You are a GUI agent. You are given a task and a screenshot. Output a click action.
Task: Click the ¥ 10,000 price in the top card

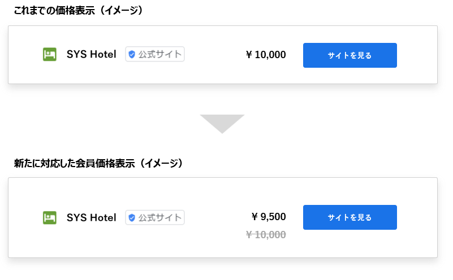[x=266, y=55]
